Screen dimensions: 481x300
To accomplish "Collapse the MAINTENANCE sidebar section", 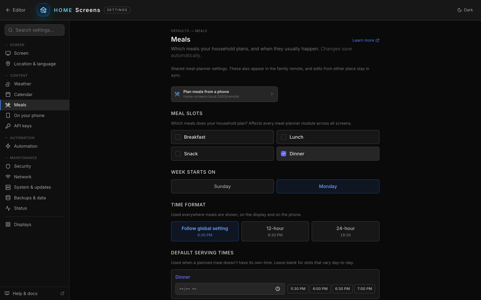I will 21,158.
